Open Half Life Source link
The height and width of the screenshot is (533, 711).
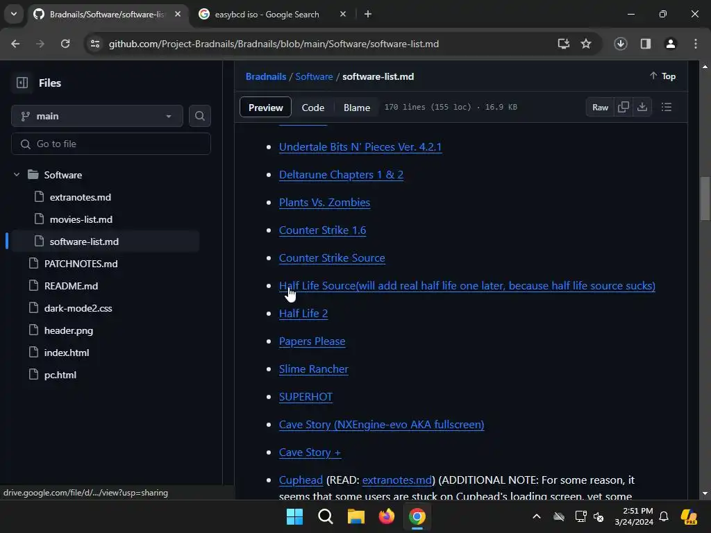point(467,285)
